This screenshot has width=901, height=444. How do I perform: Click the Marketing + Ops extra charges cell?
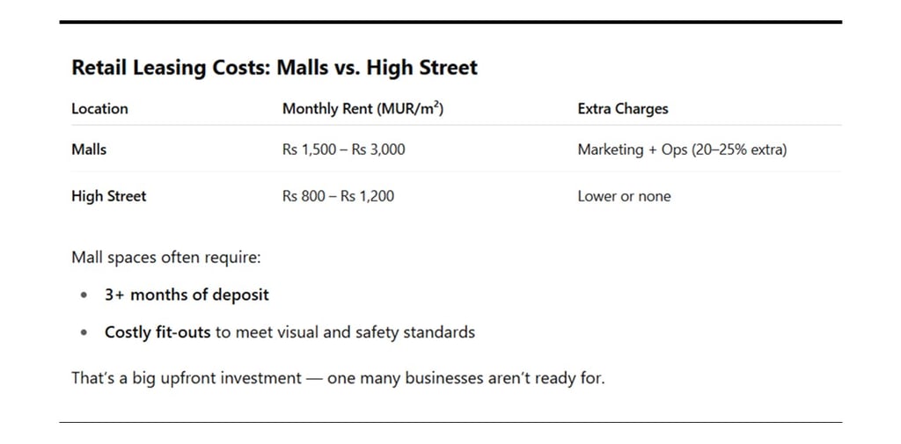(682, 149)
